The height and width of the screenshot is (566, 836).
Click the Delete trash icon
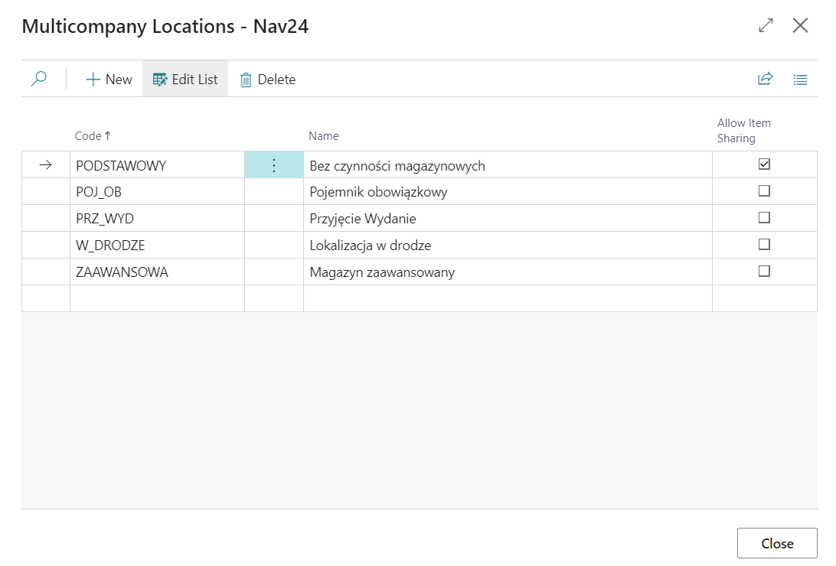(x=246, y=80)
